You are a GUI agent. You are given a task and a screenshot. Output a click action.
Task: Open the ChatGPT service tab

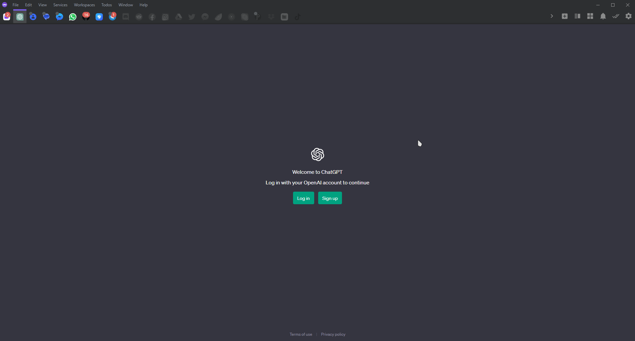tap(20, 17)
